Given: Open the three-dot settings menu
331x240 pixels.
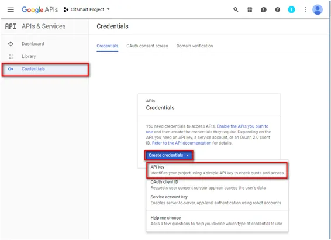Looking at the screenshot, I should pos(305,9).
